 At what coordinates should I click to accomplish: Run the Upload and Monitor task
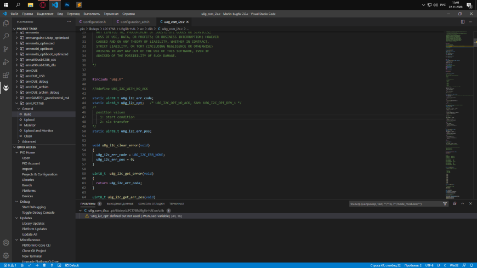38,130
